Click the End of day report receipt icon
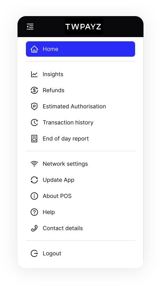 34,139
